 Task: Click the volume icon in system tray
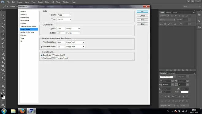[x=186, y=111]
